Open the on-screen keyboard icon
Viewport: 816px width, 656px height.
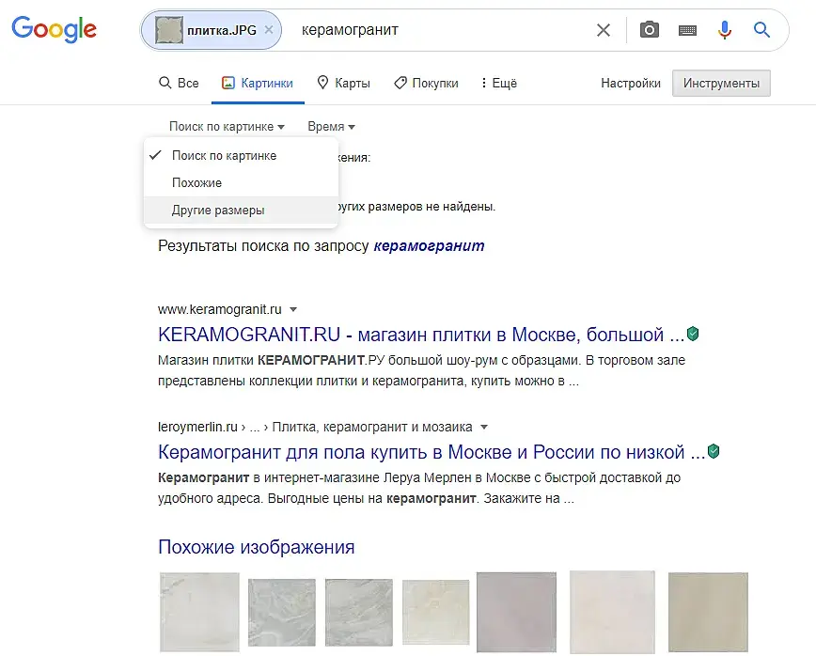coord(687,30)
